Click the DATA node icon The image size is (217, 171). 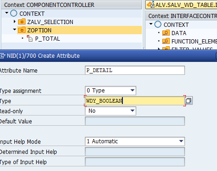[x=166, y=33]
